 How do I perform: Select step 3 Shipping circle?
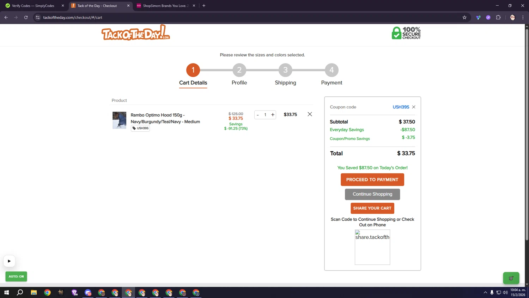click(x=285, y=70)
